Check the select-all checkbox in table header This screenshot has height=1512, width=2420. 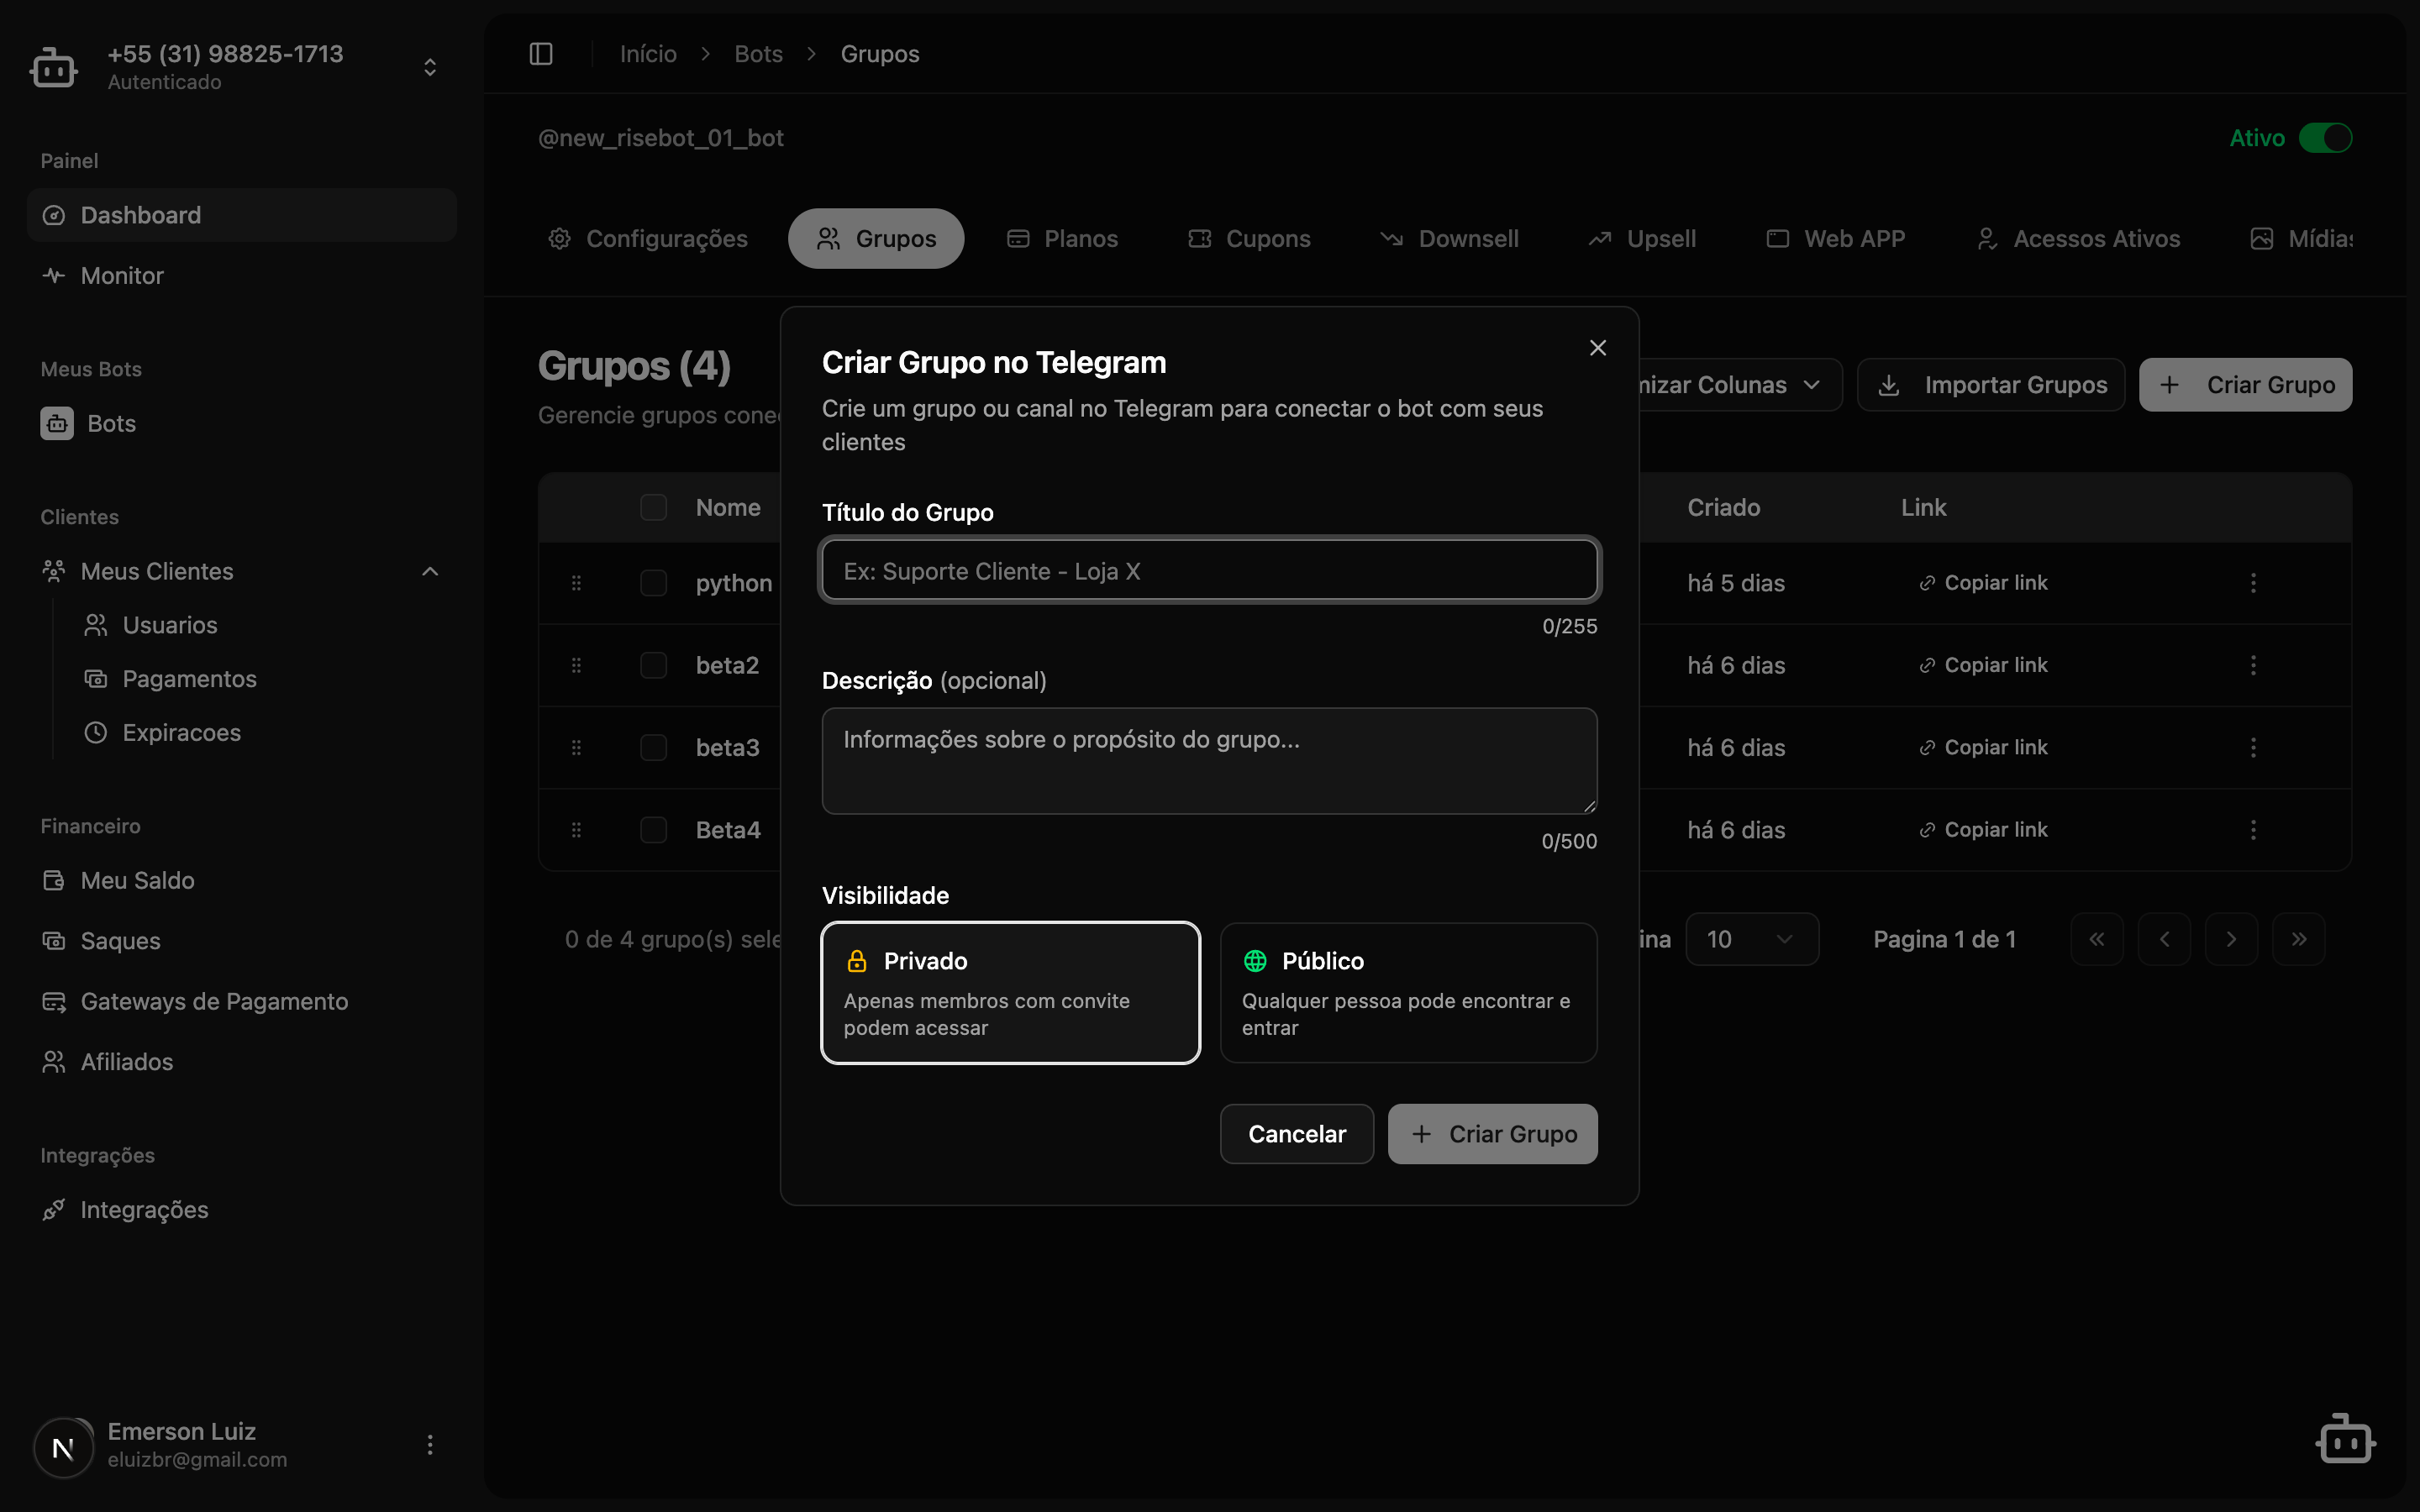pos(653,507)
